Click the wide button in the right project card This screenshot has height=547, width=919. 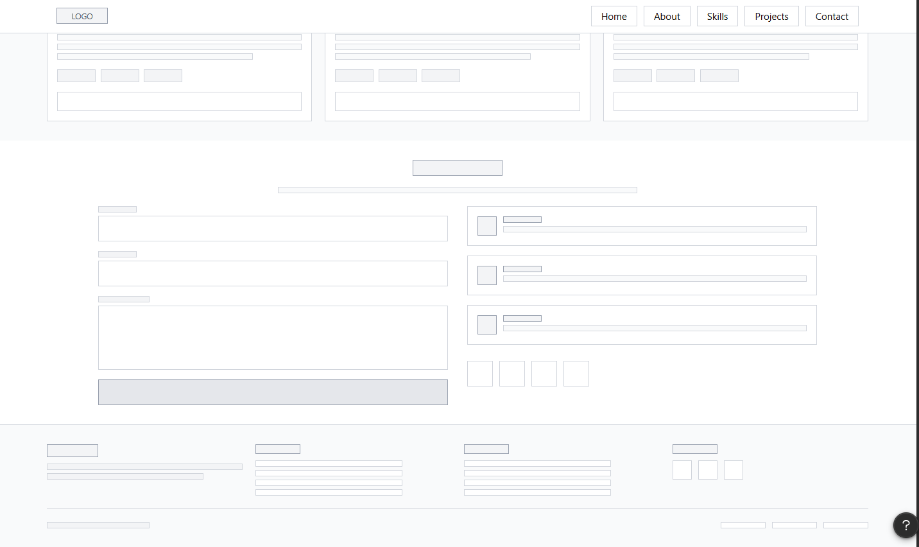pyautogui.click(x=735, y=101)
